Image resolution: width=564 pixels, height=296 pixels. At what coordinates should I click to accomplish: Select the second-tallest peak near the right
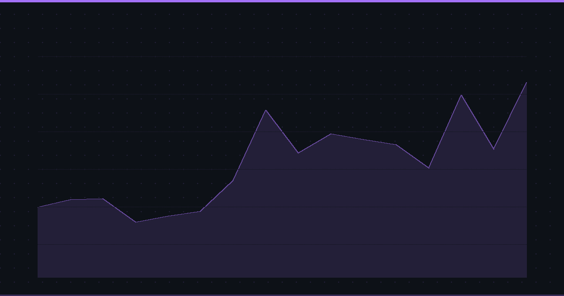[461, 95]
